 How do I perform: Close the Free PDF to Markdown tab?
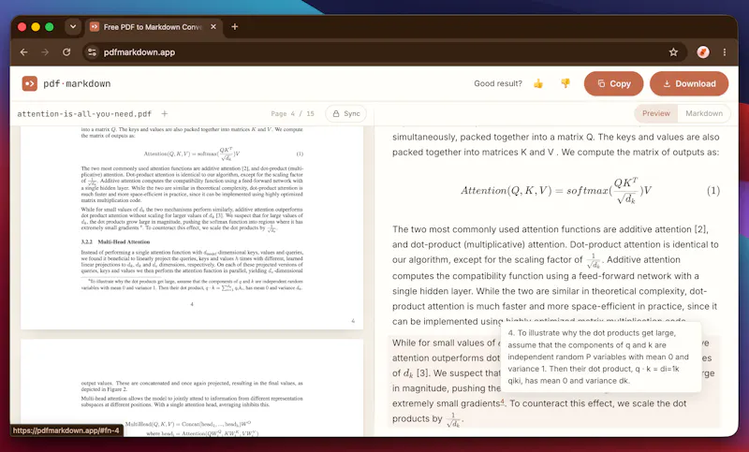point(213,27)
